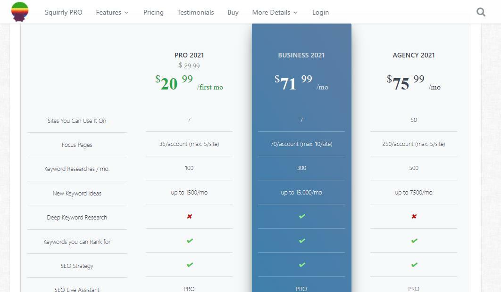Select the PRO 2021 plan heading

click(x=189, y=55)
